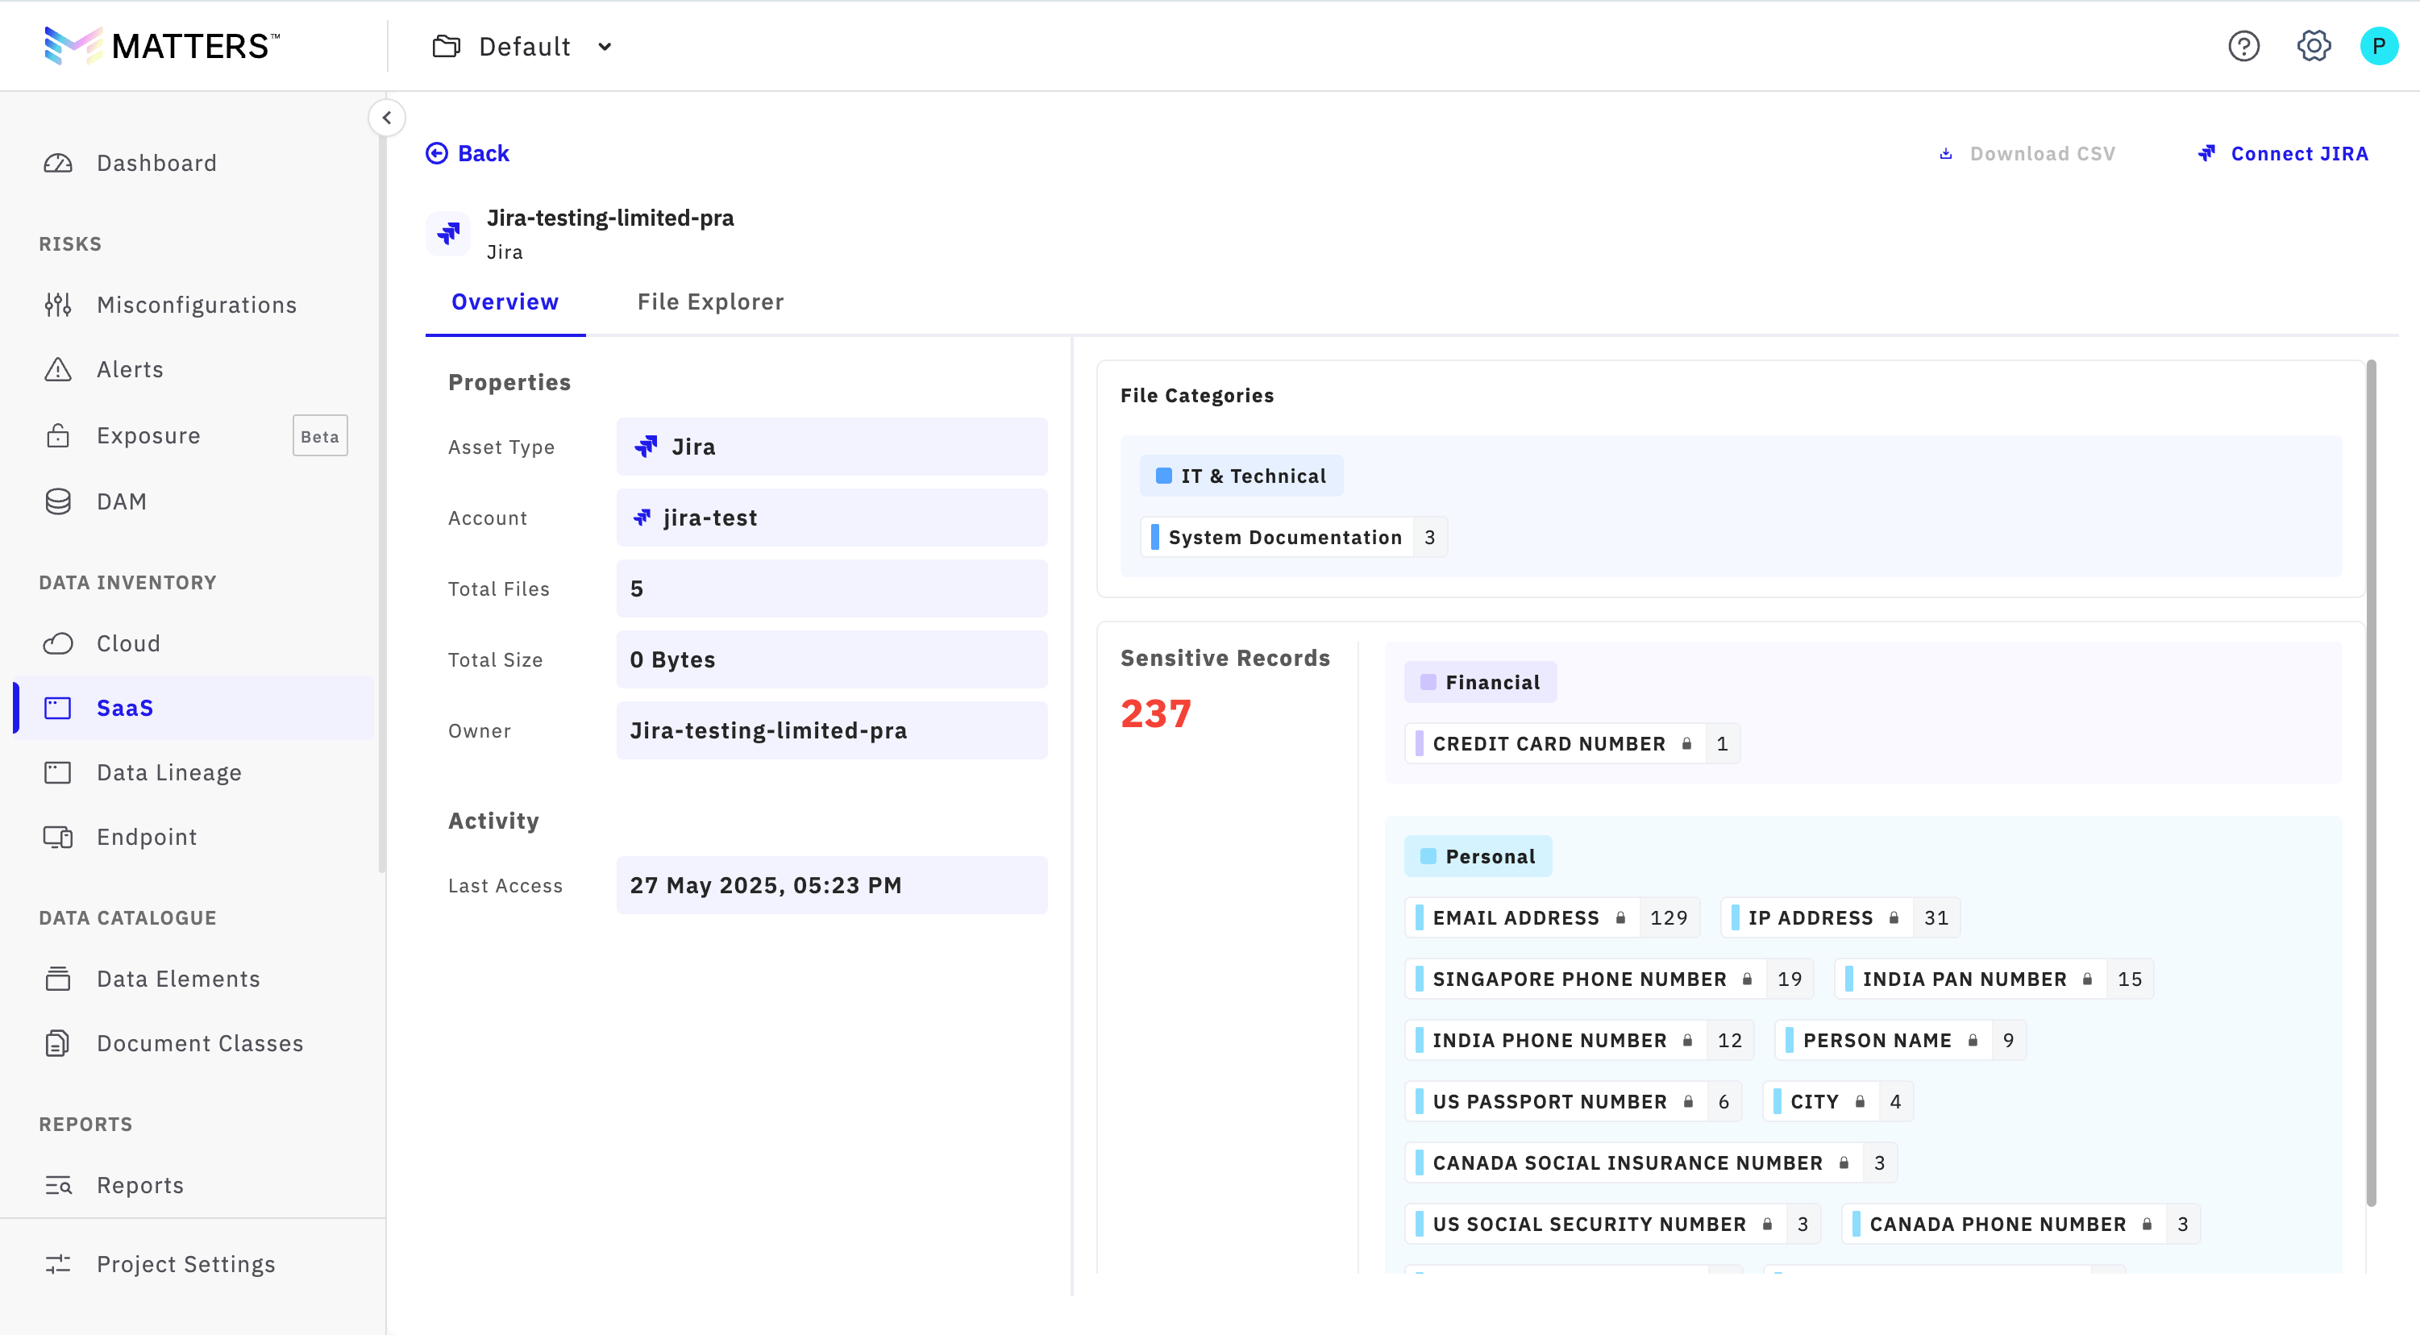Click the INDIA PHONE NUMBER chip

(x=1578, y=1041)
